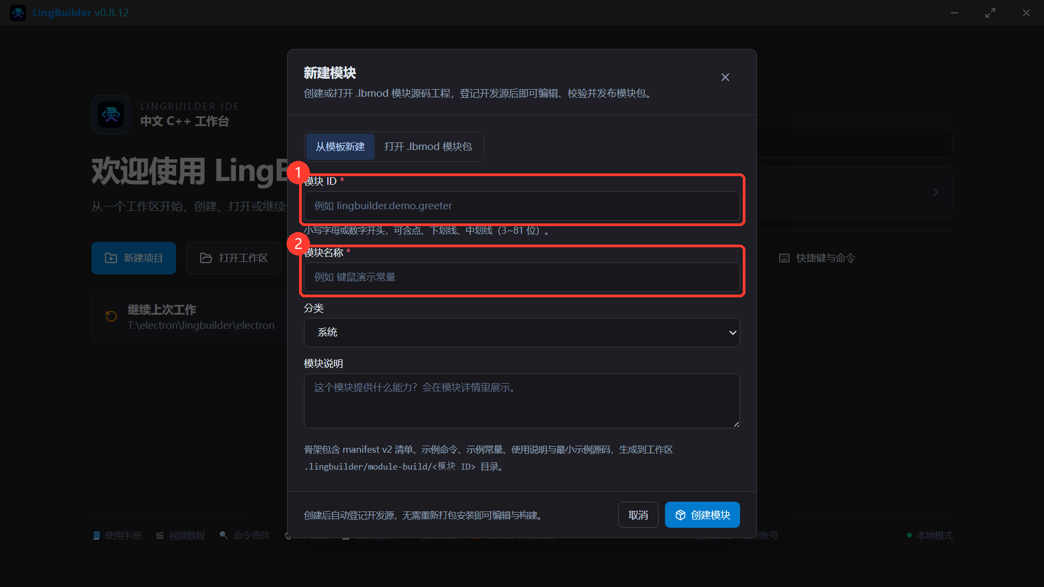
Task: Click the 创建模块 button
Action: (702, 515)
